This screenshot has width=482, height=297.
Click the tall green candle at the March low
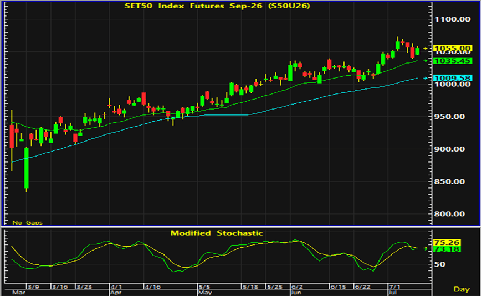coord(27,169)
